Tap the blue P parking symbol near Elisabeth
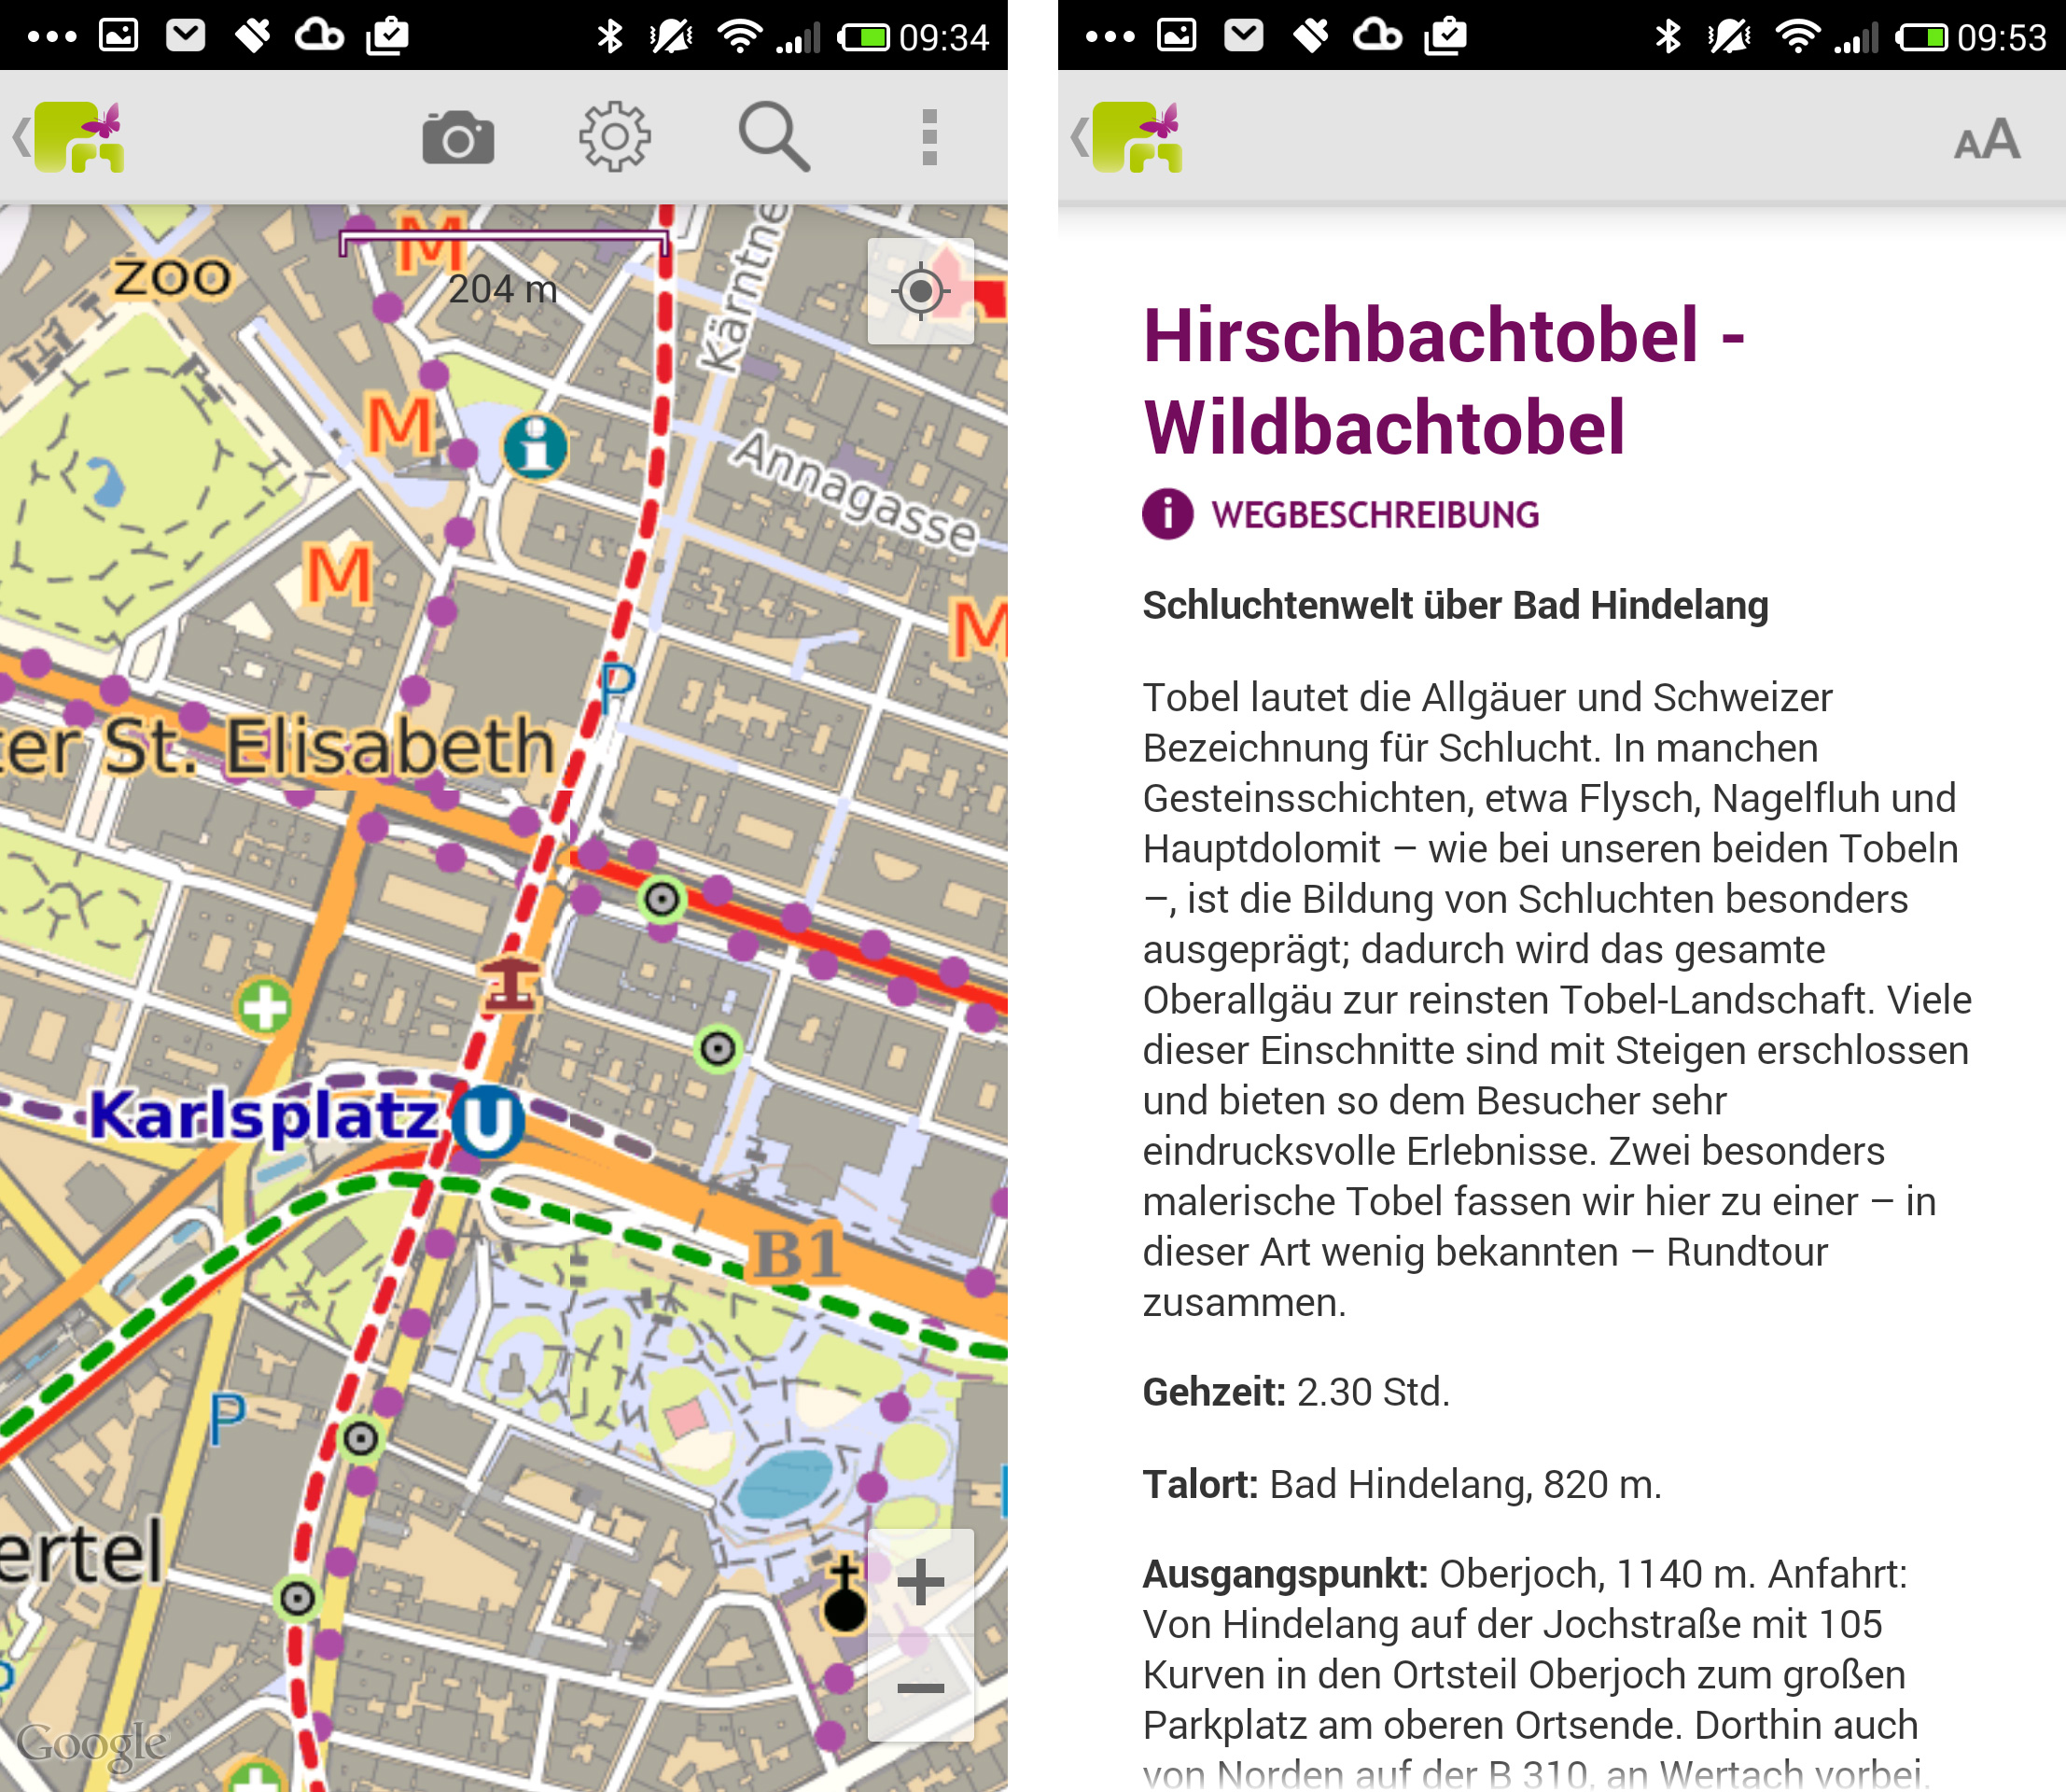This screenshot has height=1792, width=2066. tap(617, 686)
